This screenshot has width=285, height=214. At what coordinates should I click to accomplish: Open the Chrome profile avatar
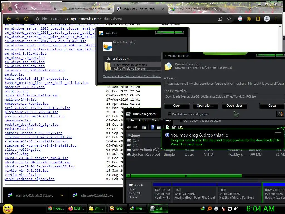[x=267, y=19]
